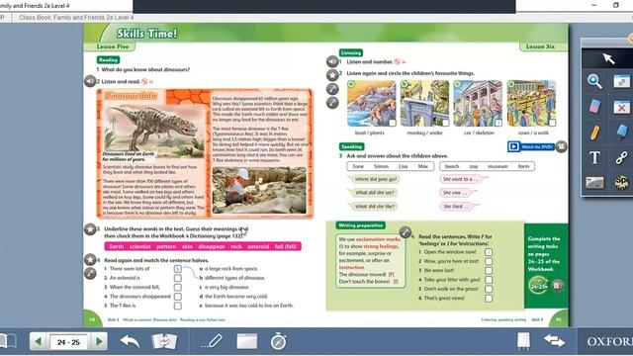Pick the yellow pencil tool
The height and width of the screenshot is (356, 633).
tap(594, 133)
